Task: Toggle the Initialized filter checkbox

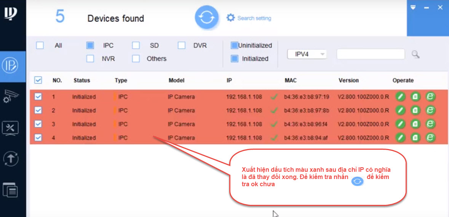Action: click(x=235, y=59)
